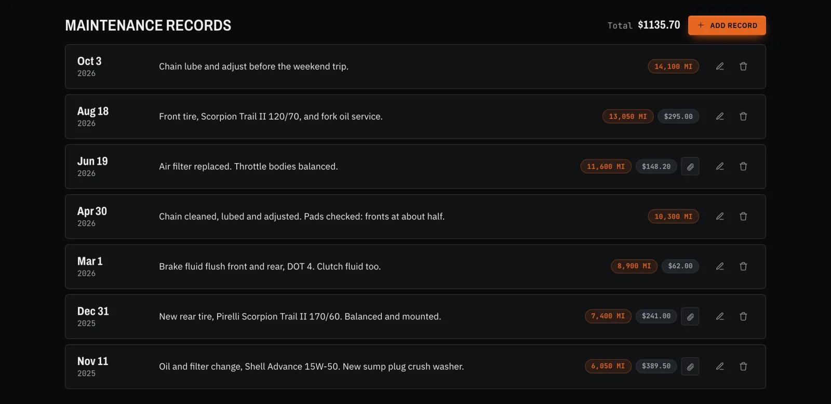Viewport: 831px width, 404px height.
Task: Click the $295.00 cost badge
Action: click(678, 116)
